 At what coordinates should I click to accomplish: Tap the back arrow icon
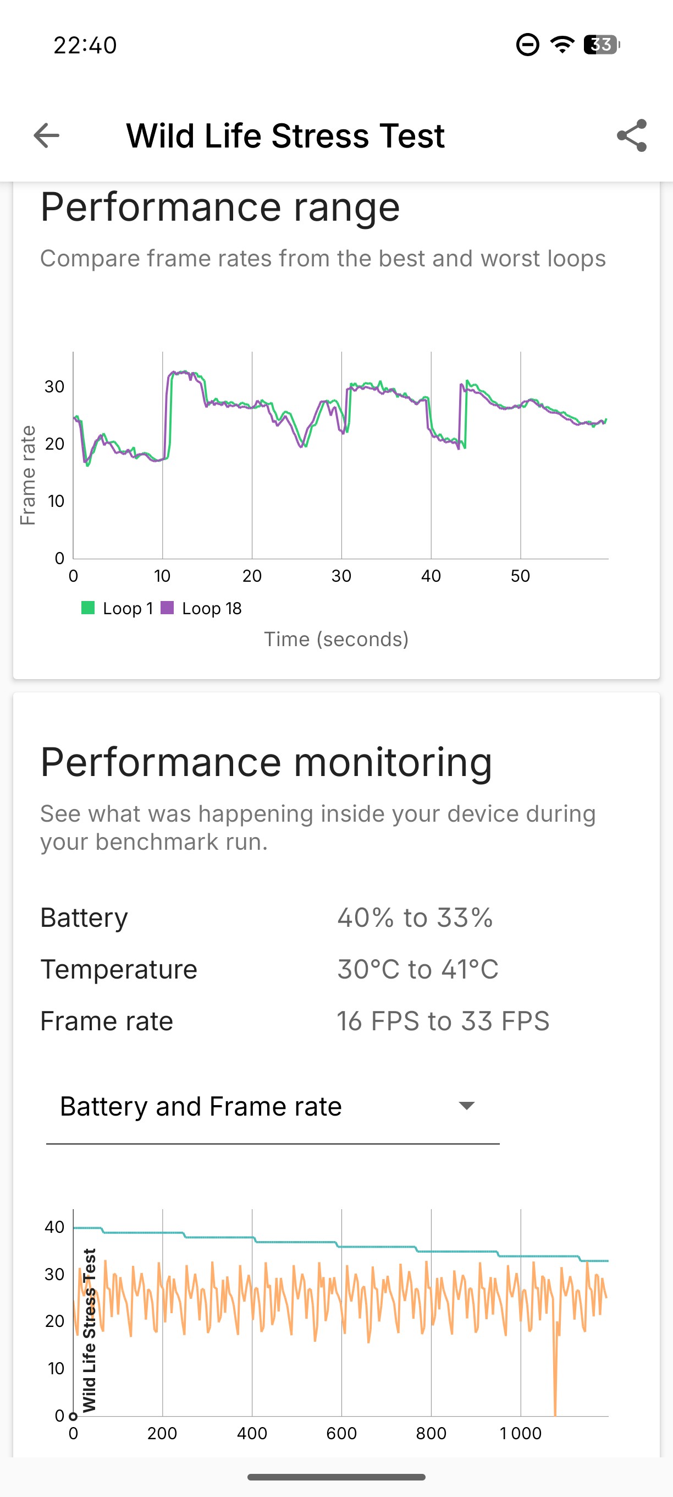tap(46, 136)
